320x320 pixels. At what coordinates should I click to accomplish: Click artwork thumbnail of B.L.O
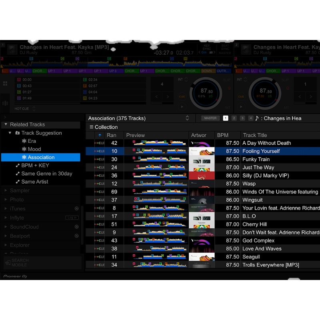coord(202,216)
